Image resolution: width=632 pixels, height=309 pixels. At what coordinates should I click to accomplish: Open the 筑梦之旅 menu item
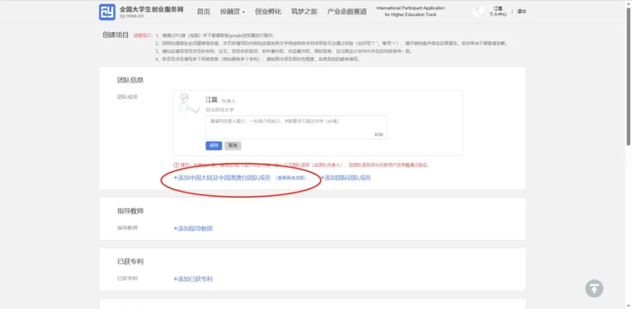[x=304, y=12]
